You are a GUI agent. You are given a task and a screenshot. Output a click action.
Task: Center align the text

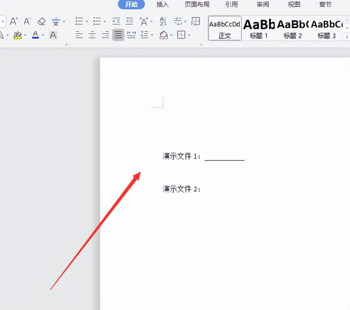(x=92, y=35)
